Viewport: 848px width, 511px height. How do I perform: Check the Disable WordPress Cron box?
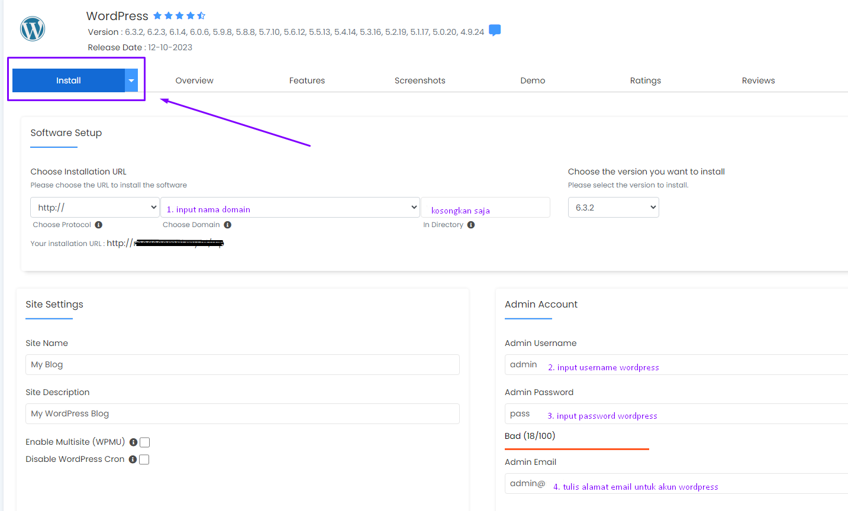(144, 460)
